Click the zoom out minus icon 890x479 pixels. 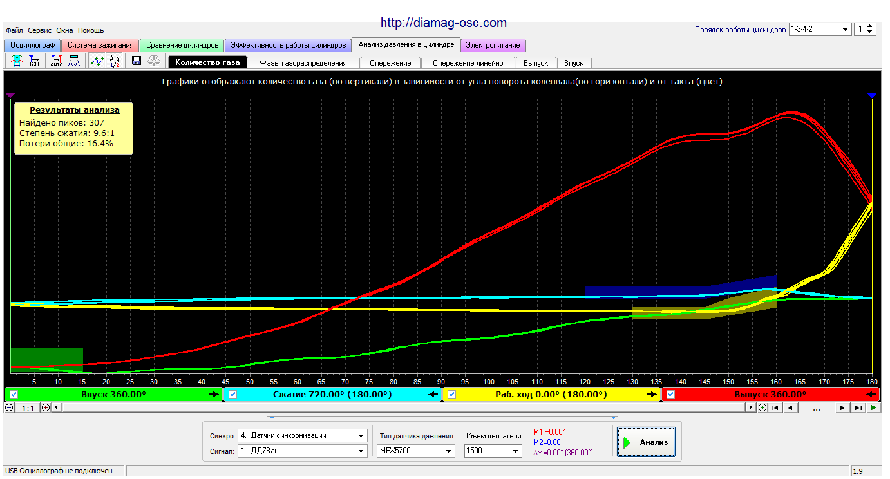(x=9, y=408)
